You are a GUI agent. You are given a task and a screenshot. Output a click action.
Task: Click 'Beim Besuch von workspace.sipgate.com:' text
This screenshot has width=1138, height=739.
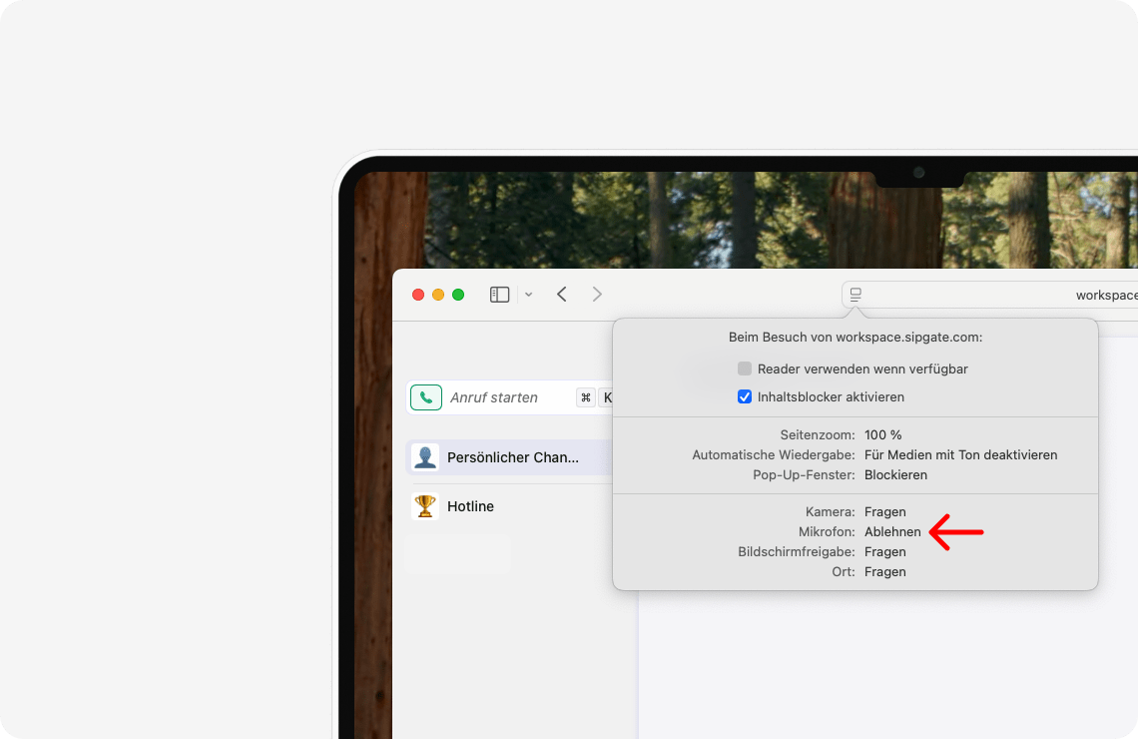(855, 337)
